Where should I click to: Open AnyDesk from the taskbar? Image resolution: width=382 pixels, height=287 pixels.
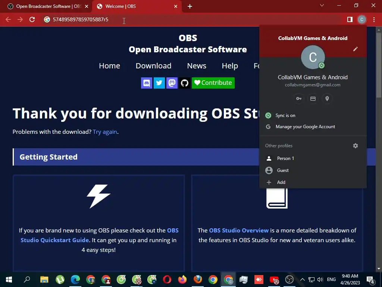pyautogui.click(x=259, y=280)
